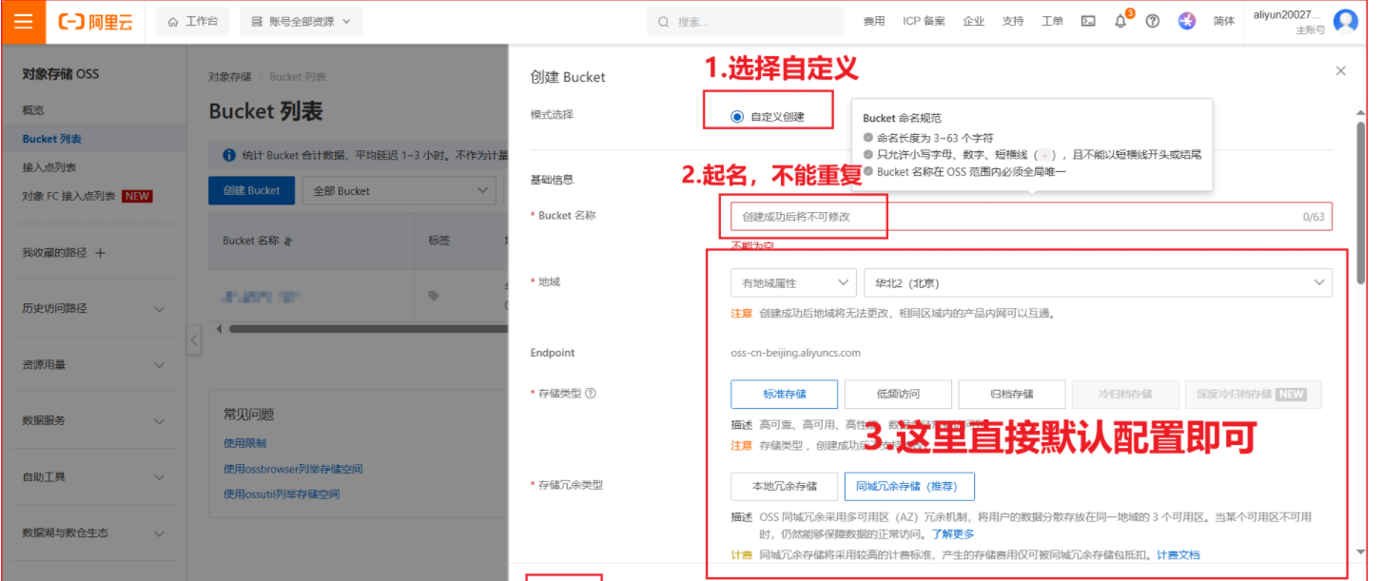The width and height of the screenshot is (1382, 581).
Task: Choose 归档存储 storage type
Action: [1011, 394]
